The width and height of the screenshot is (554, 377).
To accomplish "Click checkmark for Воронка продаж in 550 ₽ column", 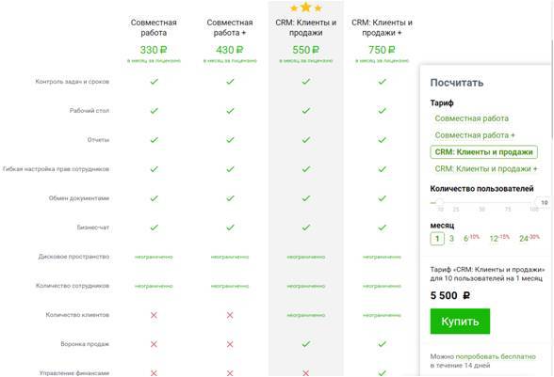I will click(x=306, y=344).
